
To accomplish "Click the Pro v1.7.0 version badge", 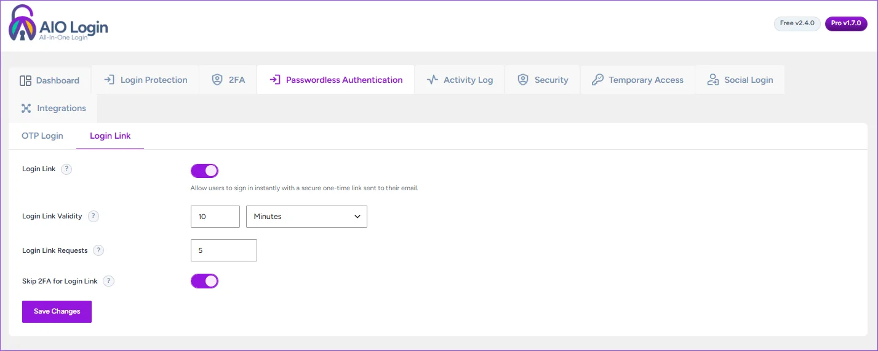I will tap(846, 23).
